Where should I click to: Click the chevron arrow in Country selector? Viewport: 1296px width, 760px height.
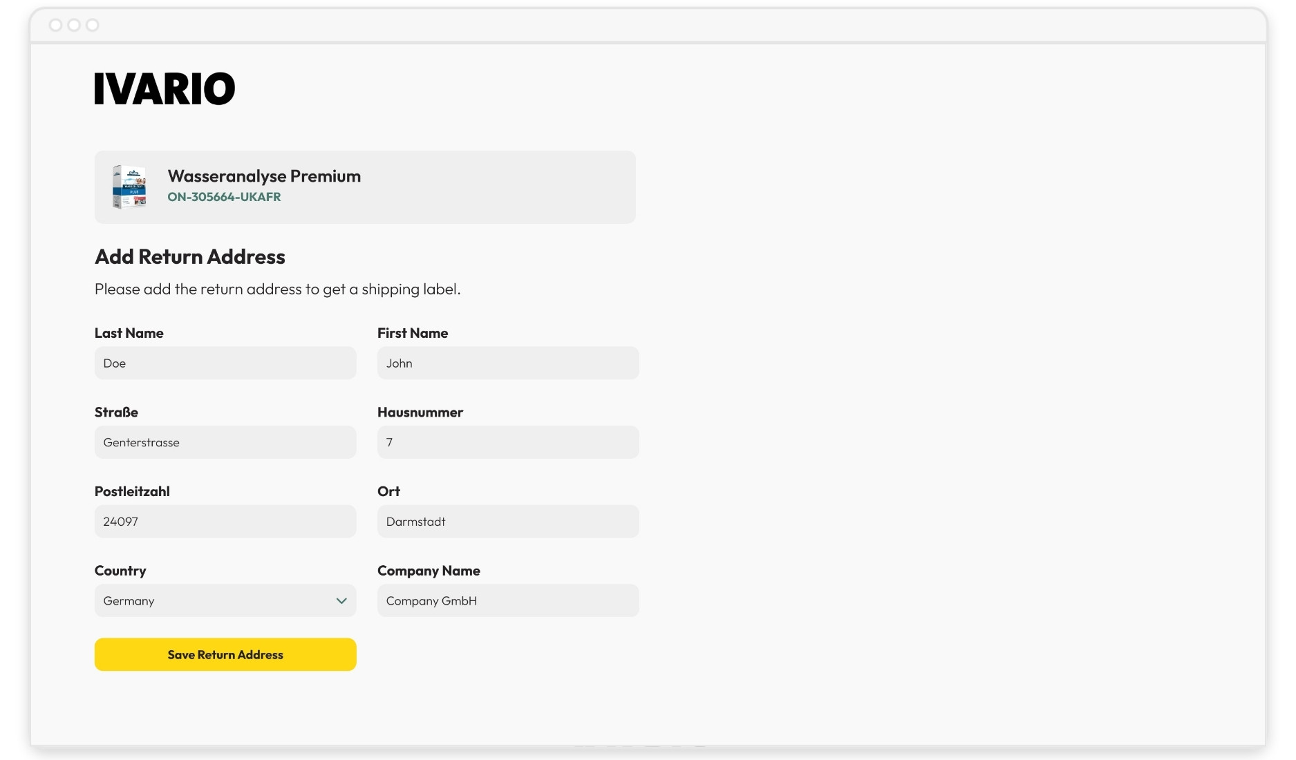point(341,600)
